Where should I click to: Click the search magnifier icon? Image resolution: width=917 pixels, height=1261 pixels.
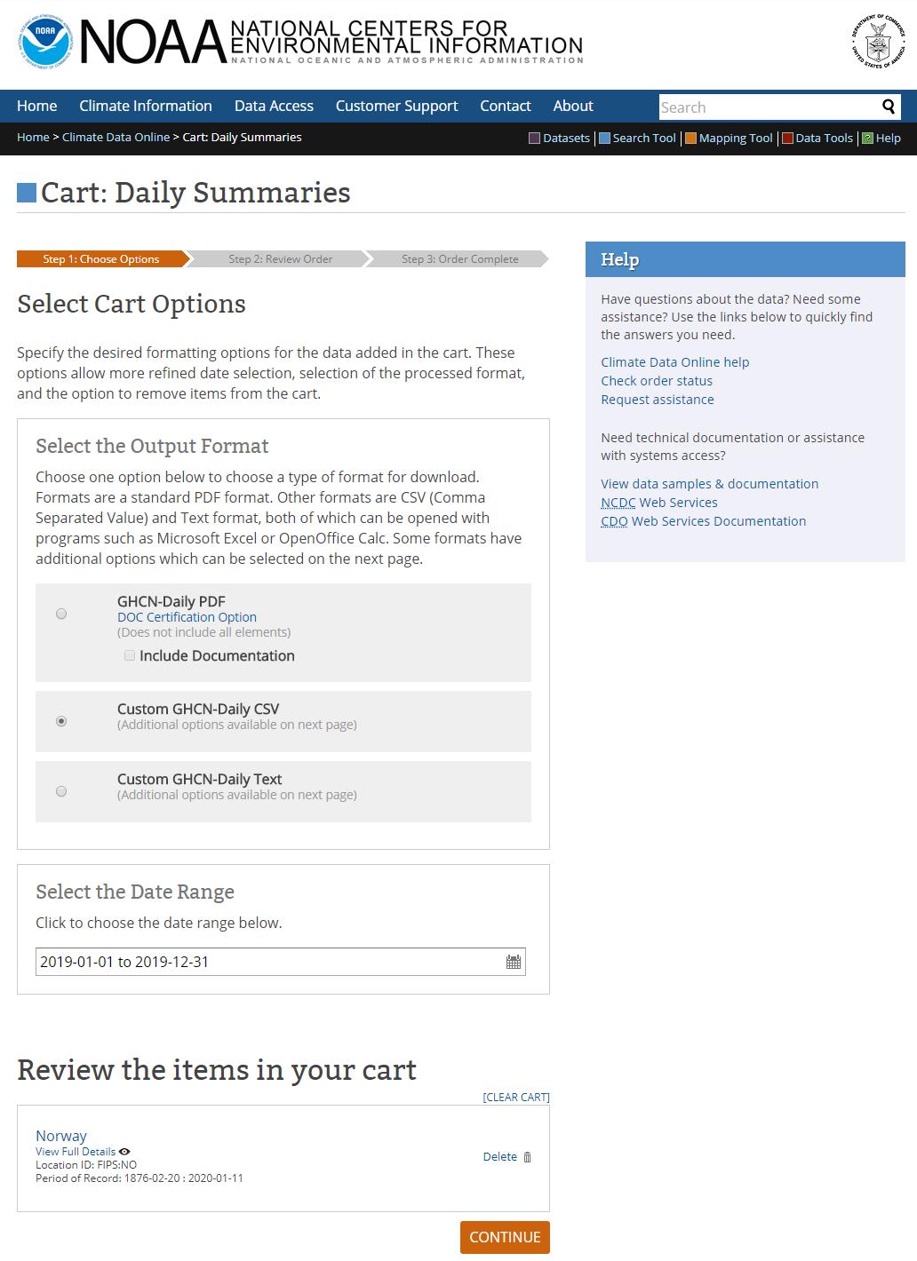pyautogui.click(x=888, y=107)
